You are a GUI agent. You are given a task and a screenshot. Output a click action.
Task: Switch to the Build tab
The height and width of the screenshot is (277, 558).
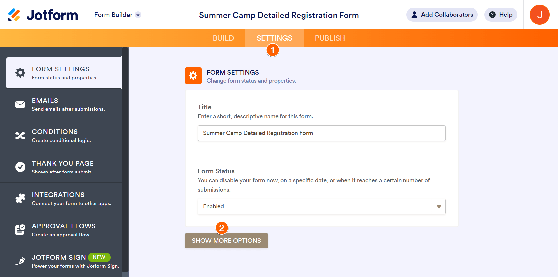[x=223, y=38]
